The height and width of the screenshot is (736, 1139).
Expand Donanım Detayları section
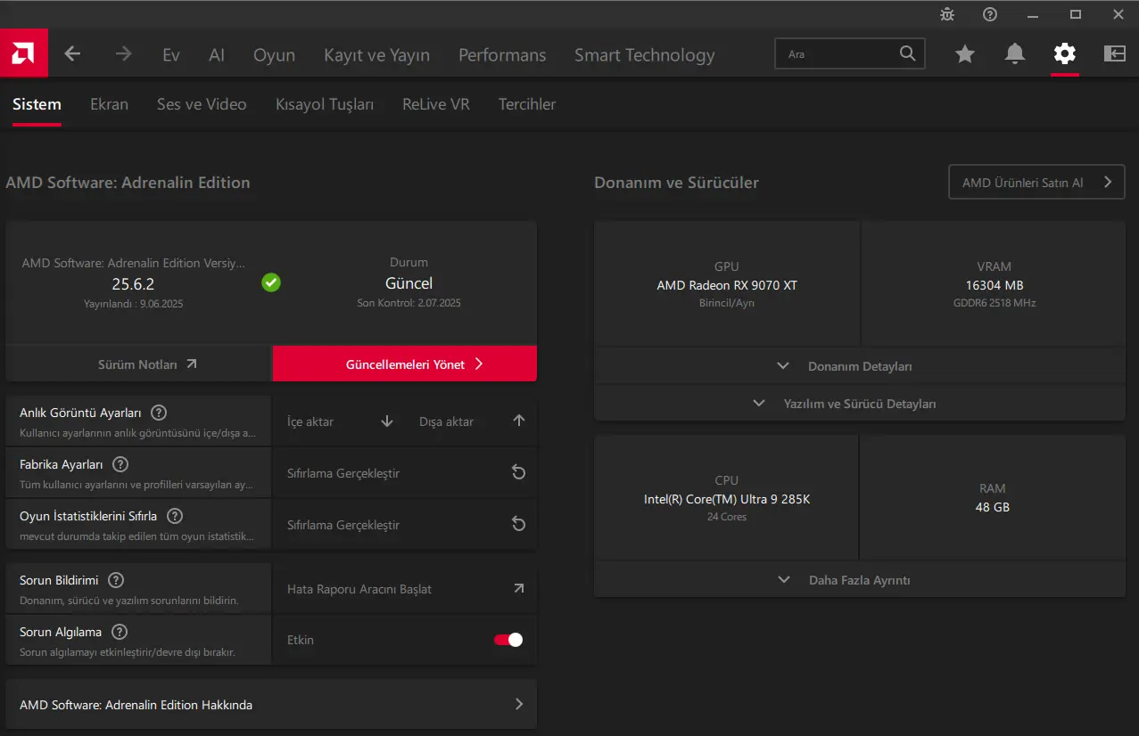click(860, 366)
